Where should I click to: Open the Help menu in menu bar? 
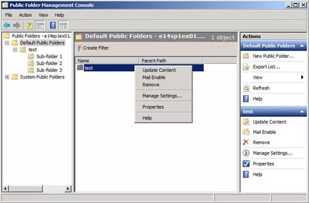(59, 15)
